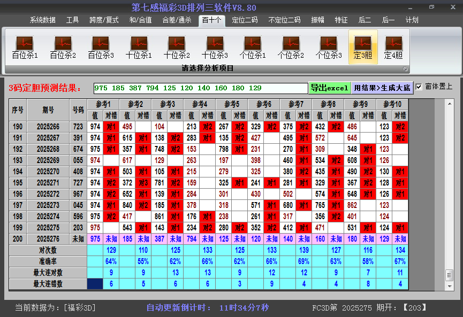463x317 pixels.
Task: Open the 振幅 analysis menu
Action: 318,20
